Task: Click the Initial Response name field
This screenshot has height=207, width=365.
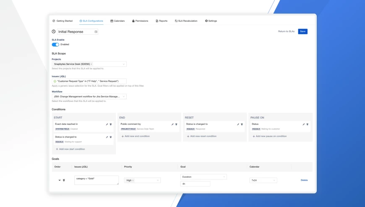Action: point(78,31)
